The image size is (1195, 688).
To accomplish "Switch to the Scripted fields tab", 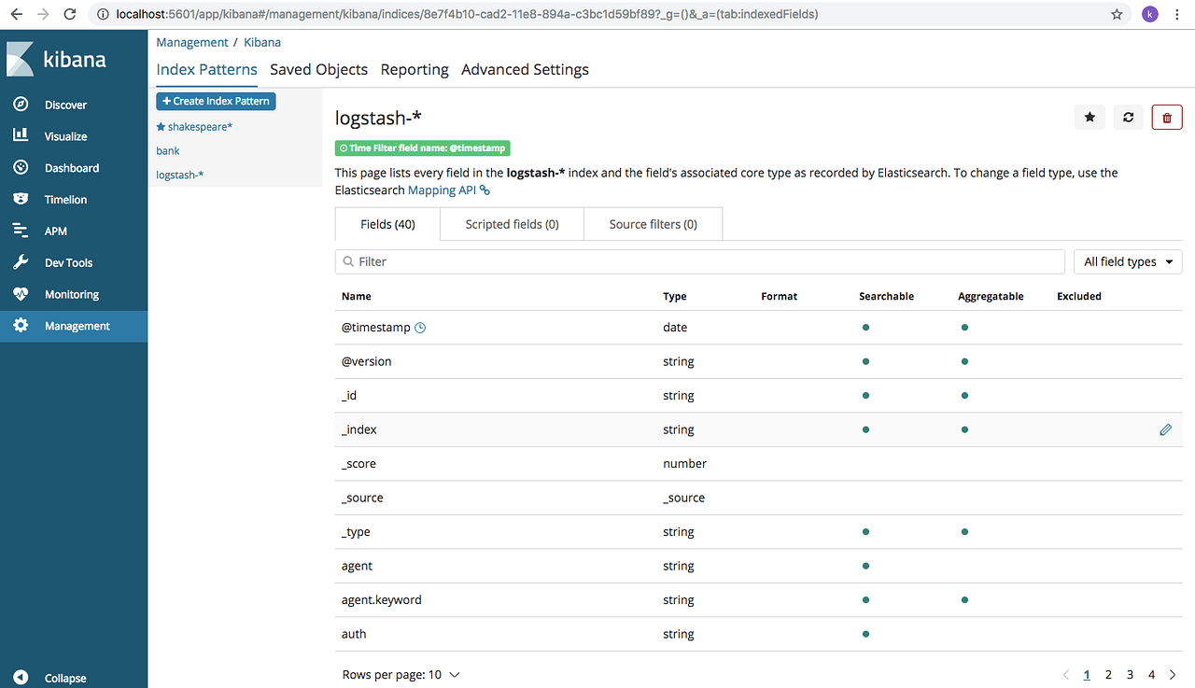I will 511,224.
